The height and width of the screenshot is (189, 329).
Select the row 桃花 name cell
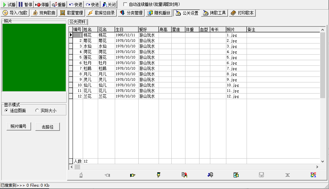[x=91, y=35]
